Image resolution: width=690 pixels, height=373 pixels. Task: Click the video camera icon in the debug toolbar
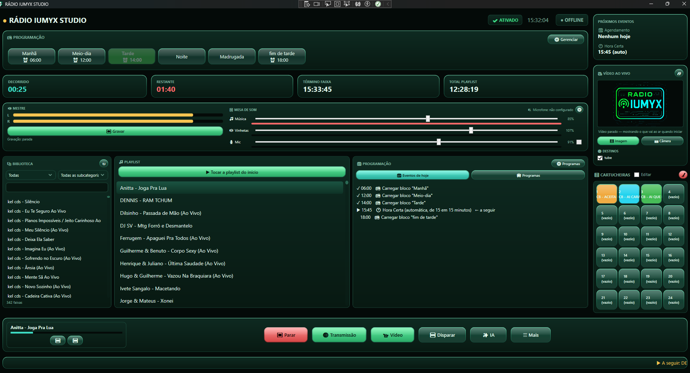pyautogui.click(x=317, y=4)
